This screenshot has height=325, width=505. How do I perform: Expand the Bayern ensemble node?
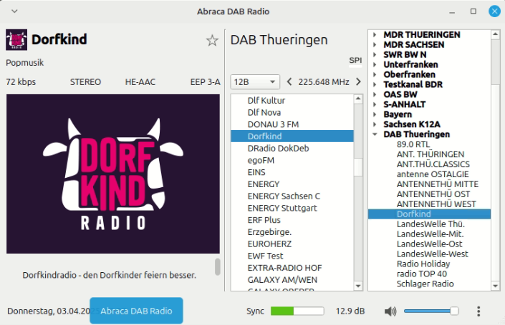tap(375, 114)
